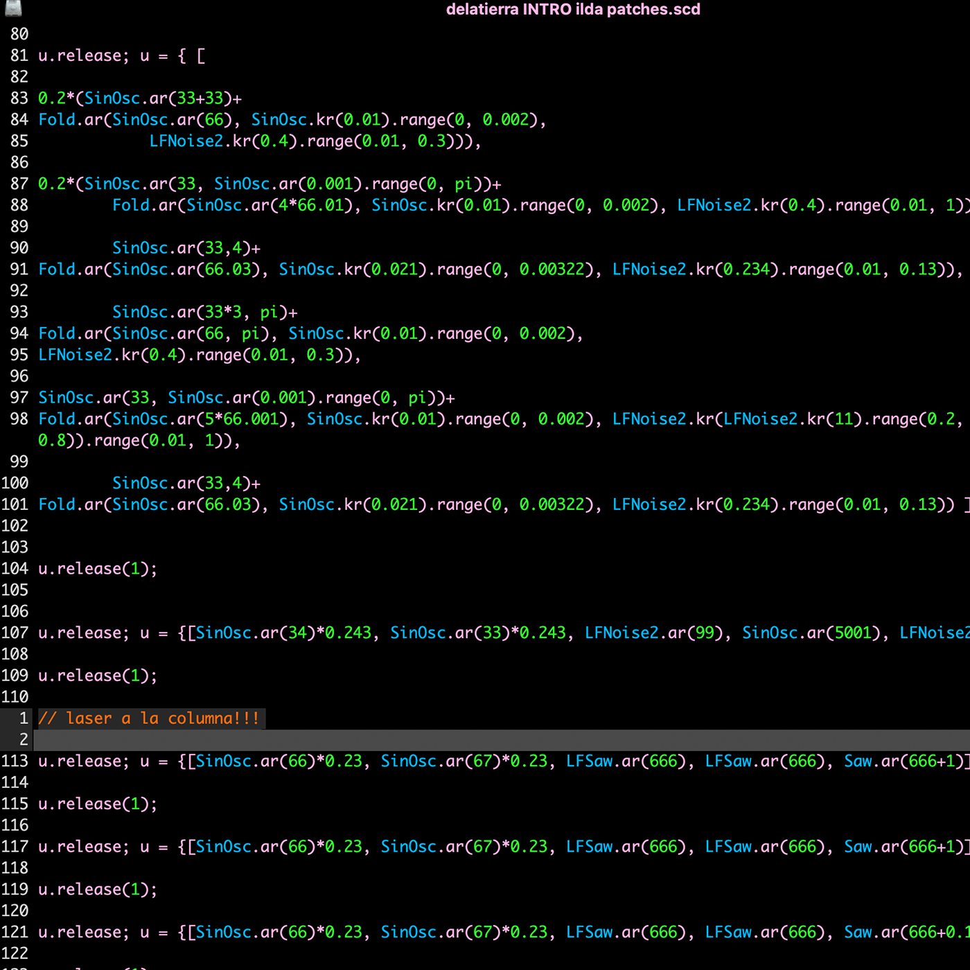Place cursor on line 81 'u.release; u = { ['
This screenshot has width=970, height=970.
click(x=121, y=56)
